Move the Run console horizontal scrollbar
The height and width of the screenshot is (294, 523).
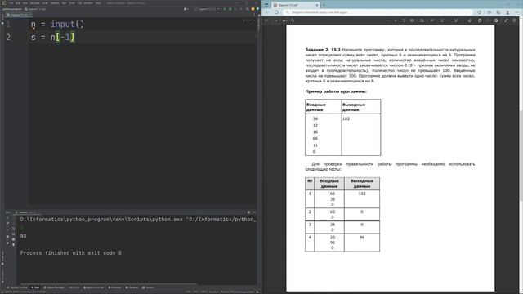(x=109, y=284)
